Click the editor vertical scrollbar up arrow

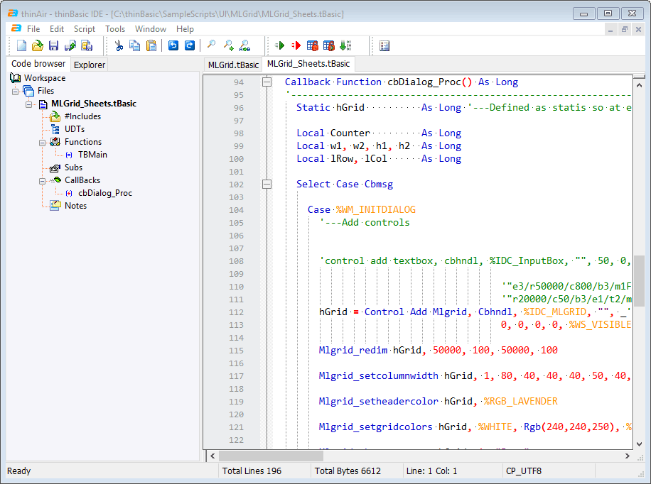click(x=640, y=85)
